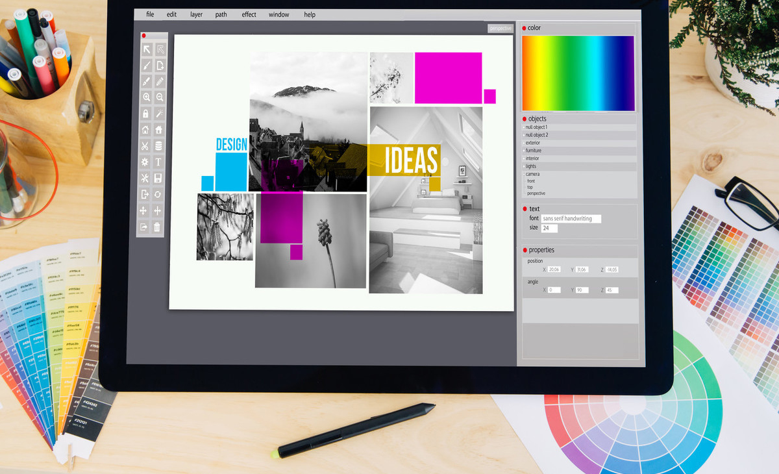Click the zoom in magnifier

[x=145, y=97]
